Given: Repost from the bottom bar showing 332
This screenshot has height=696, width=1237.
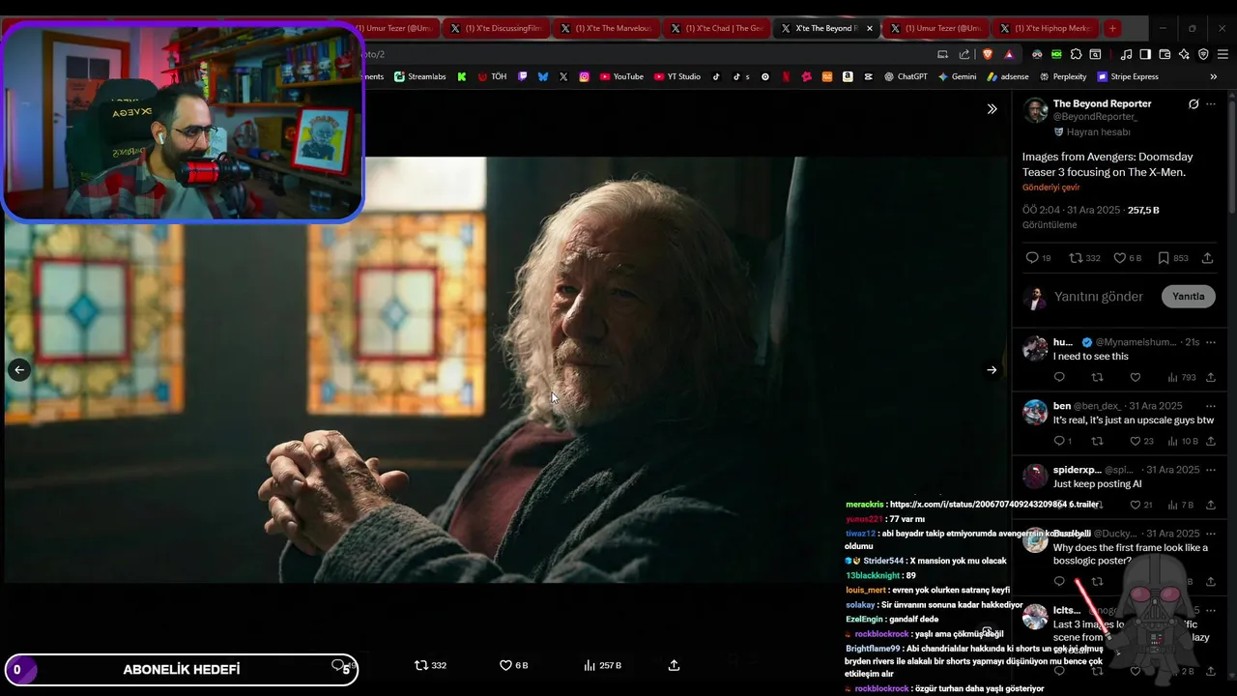Looking at the screenshot, I should 430,665.
